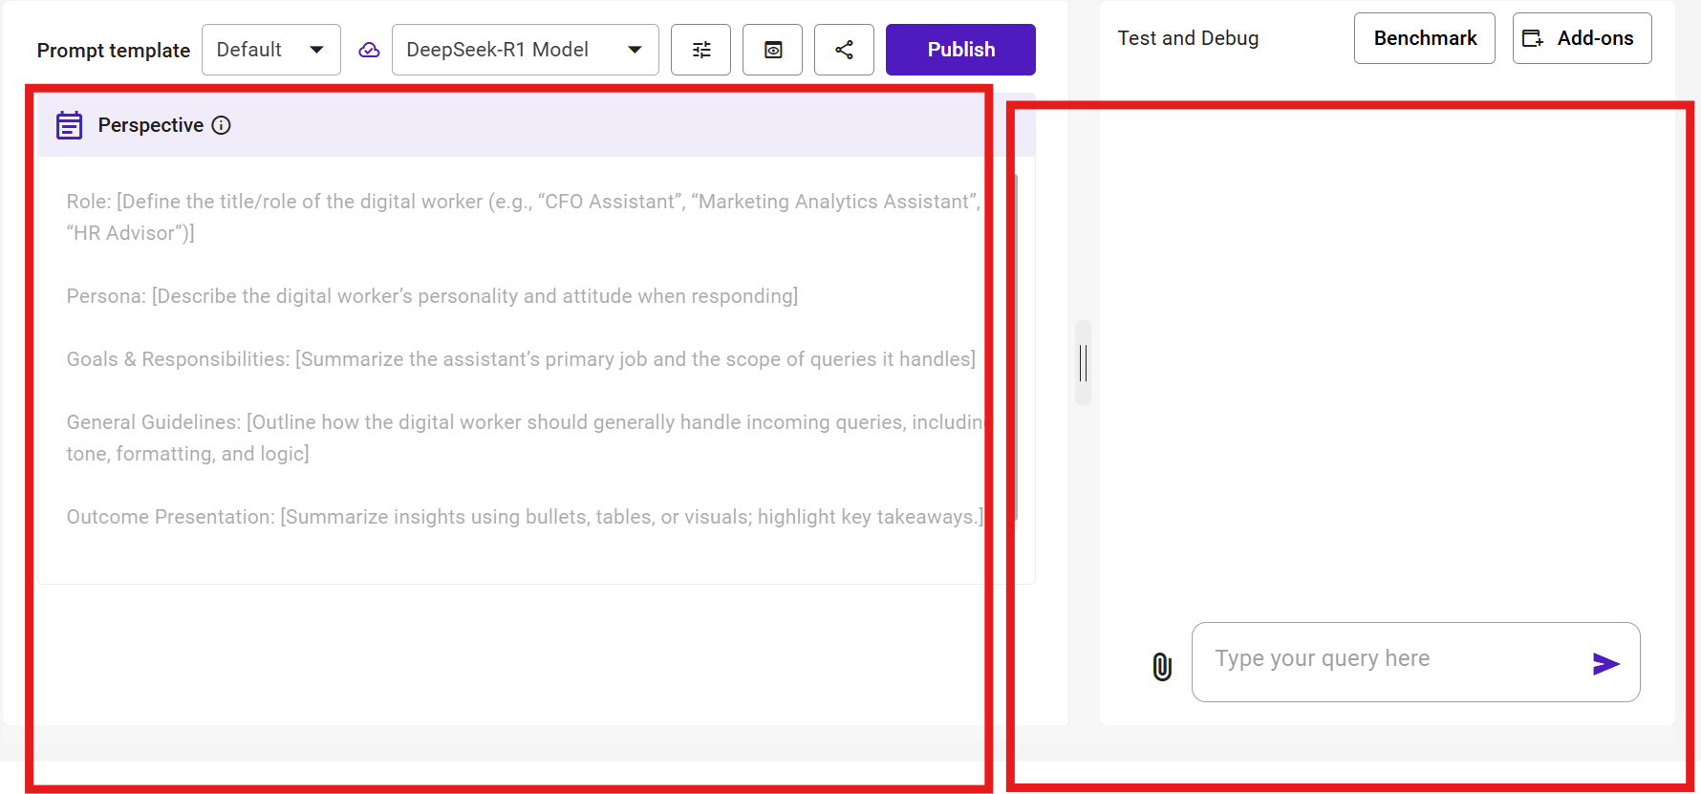Open the Default prompt template dropdown
Viewport: 1701px width, 794px height.
click(270, 50)
